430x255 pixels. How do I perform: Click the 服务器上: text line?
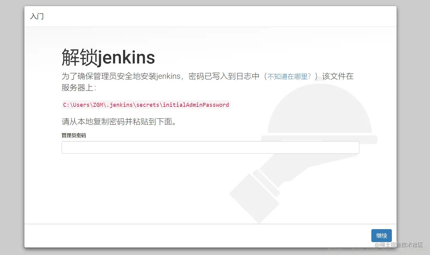point(79,88)
